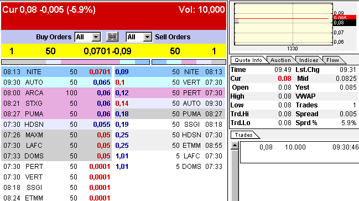
Task: Switch to the Auction tab
Action: (x=280, y=60)
